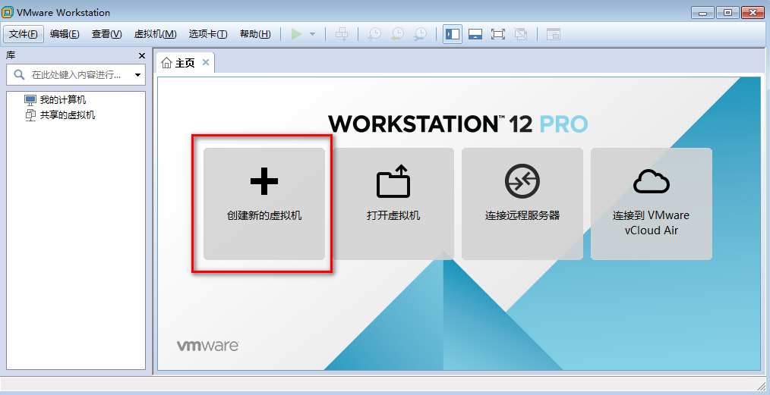Click the green Power On play icon
This screenshot has height=395, width=770.
coord(296,34)
